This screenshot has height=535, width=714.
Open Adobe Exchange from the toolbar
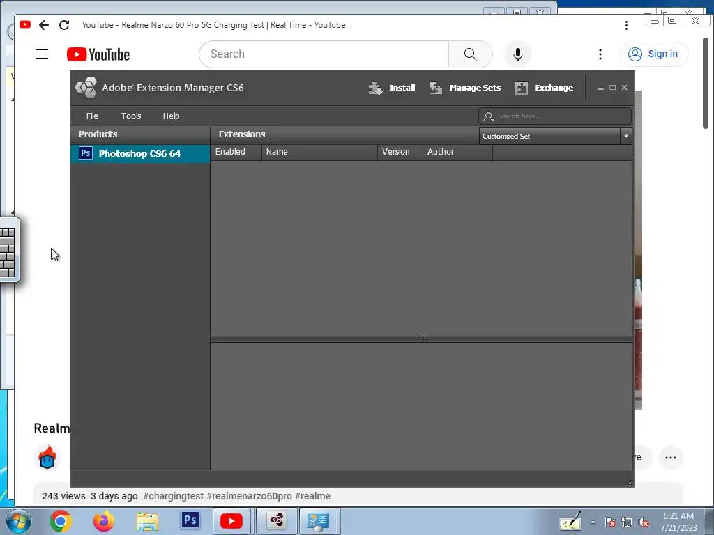tap(544, 88)
